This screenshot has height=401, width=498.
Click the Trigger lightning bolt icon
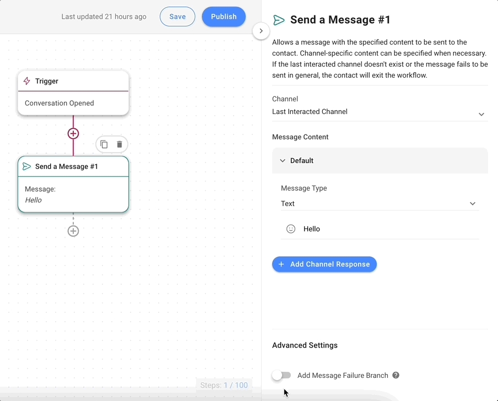point(27,81)
